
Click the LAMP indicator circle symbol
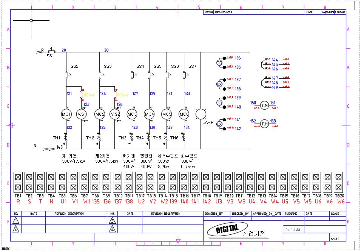pyautogui.click(x=201, y=114)
